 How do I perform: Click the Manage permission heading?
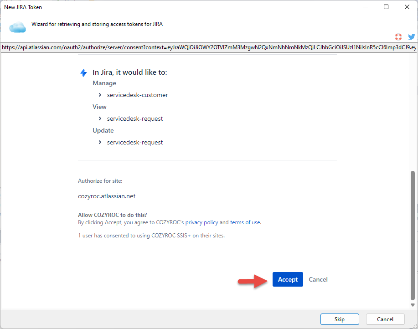pyautogui.click(x=104, y=83)
